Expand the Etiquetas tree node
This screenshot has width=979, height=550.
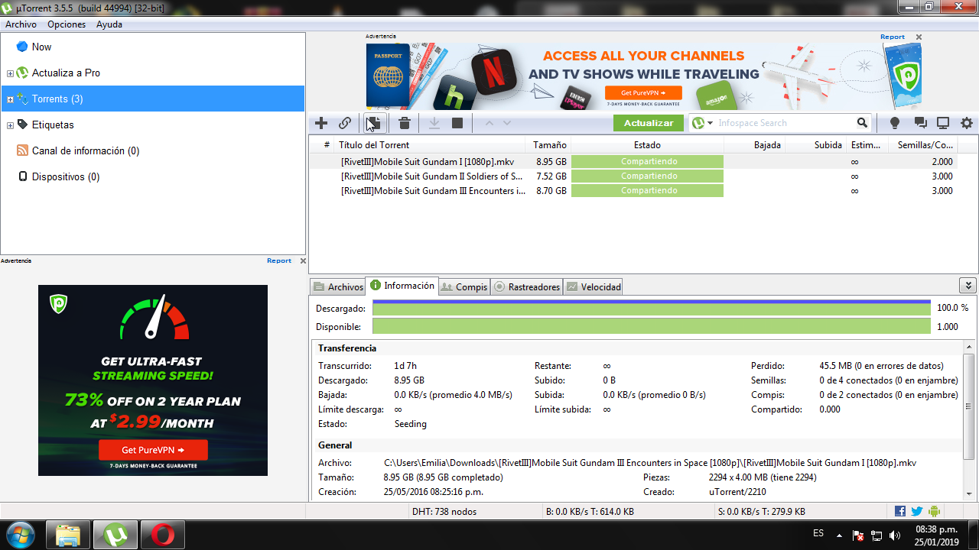tap(10, 125)
